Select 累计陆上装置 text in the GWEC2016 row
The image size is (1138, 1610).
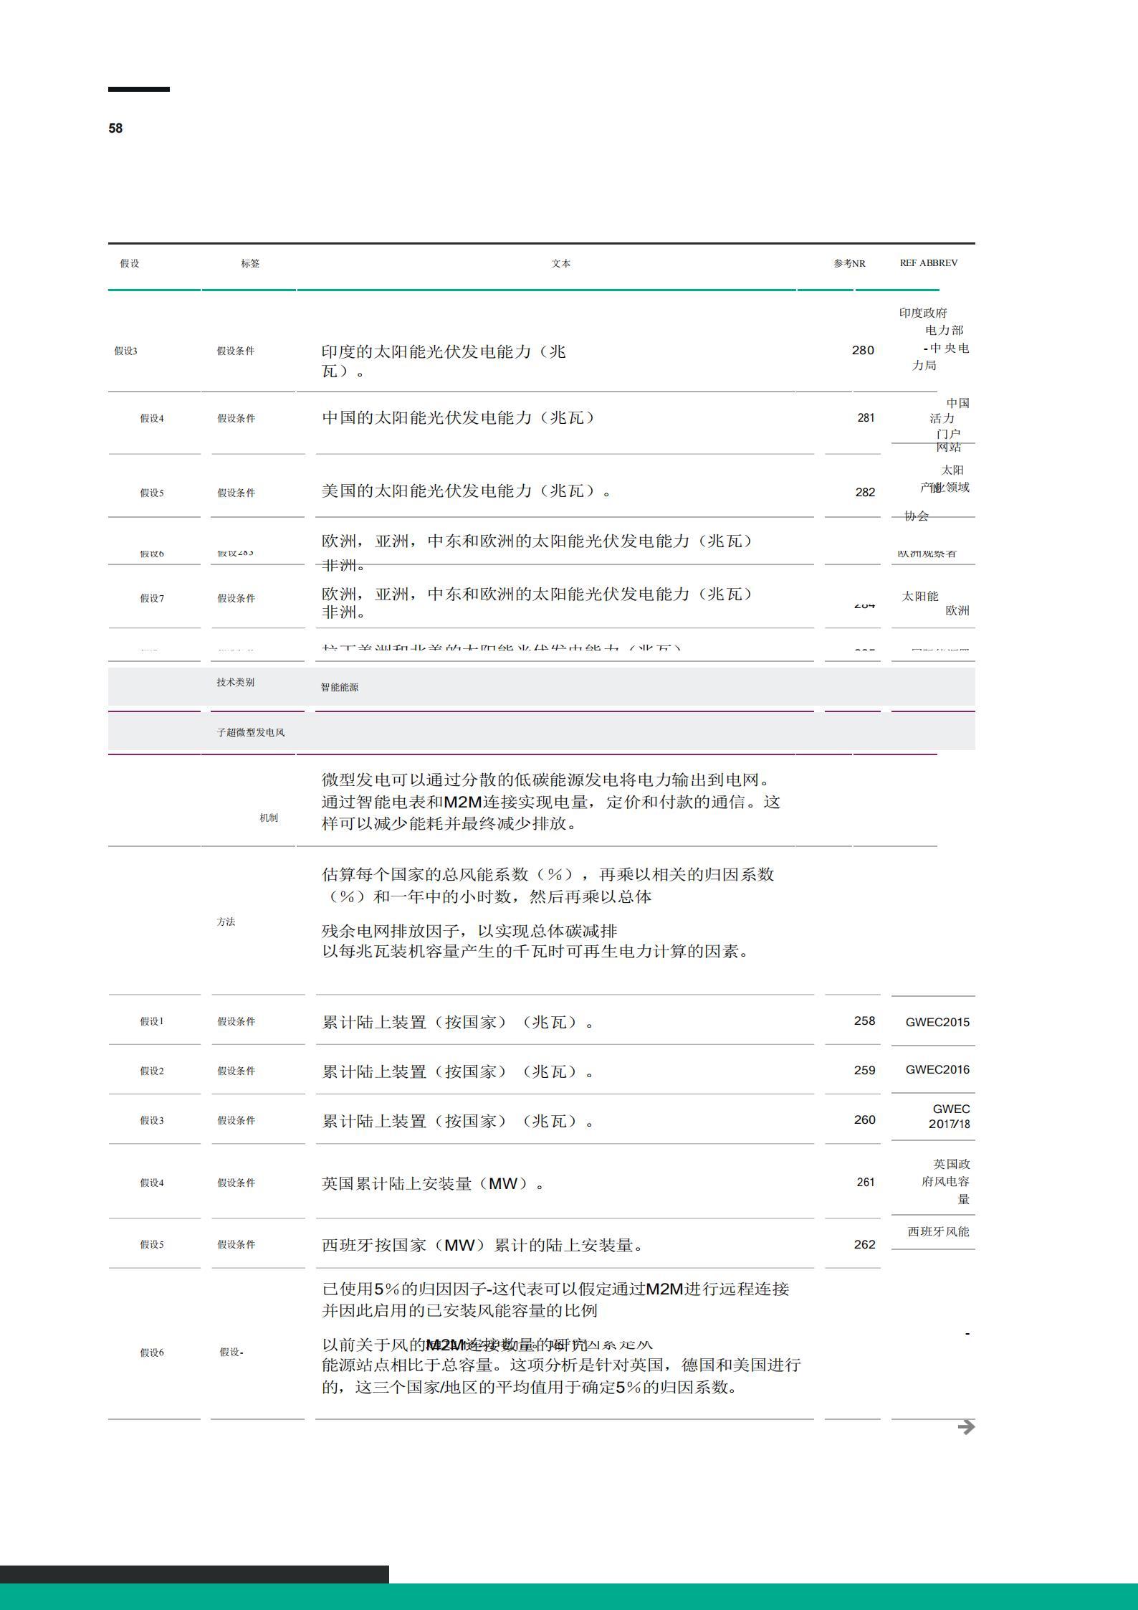[x=374, y=1071]
